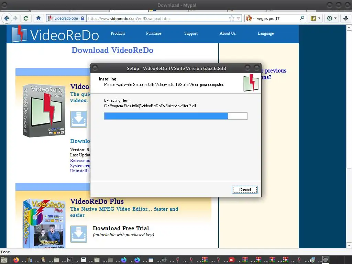352x264 pixels.
Task: Click the VideoReDo Plus download arrow icon
Action: coord(79,234)
